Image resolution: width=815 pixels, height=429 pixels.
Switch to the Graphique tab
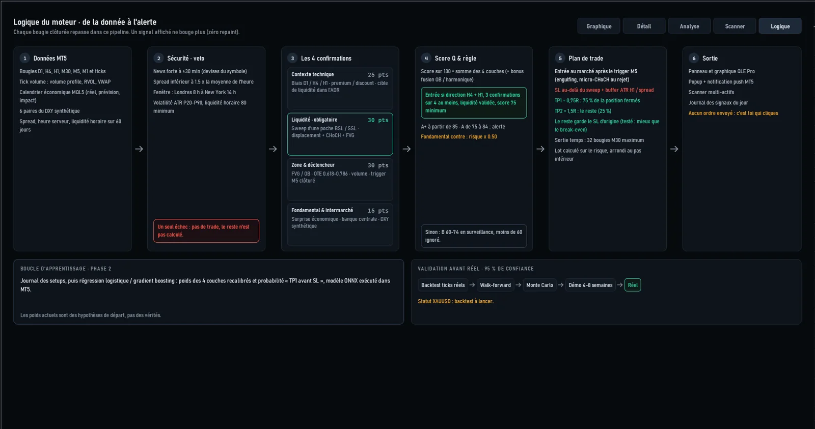click(x=599, y=26)
